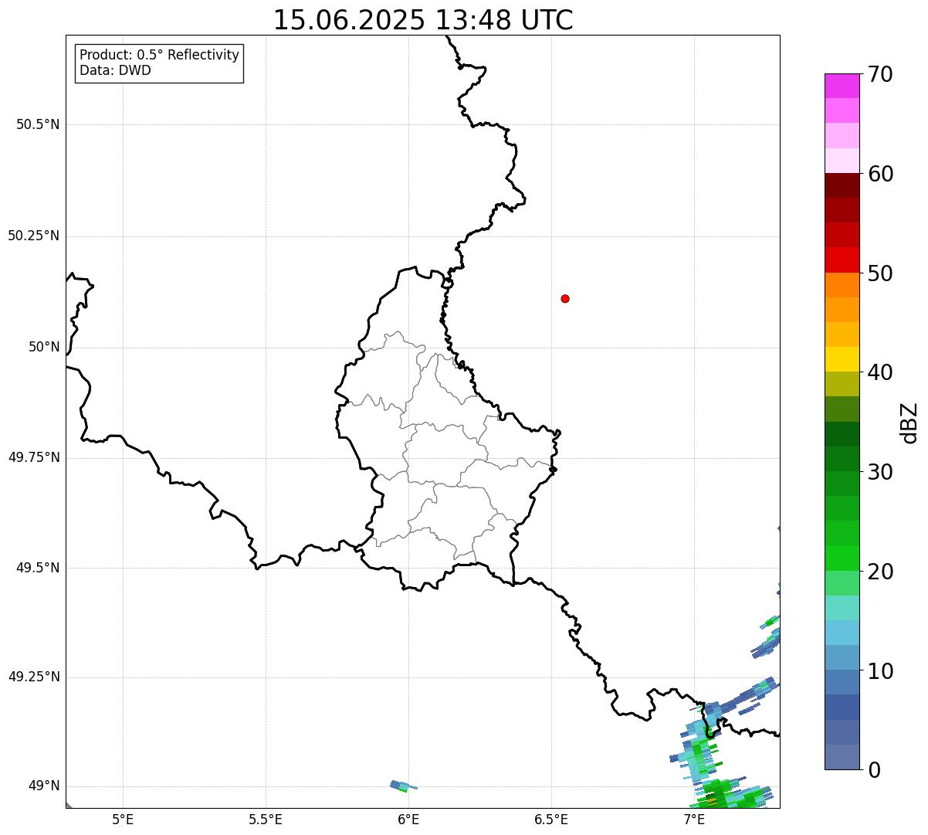The height and width of the screenshot is (835, 928).
Task: Click the 7°E longitude label
Action: point(694,819)
